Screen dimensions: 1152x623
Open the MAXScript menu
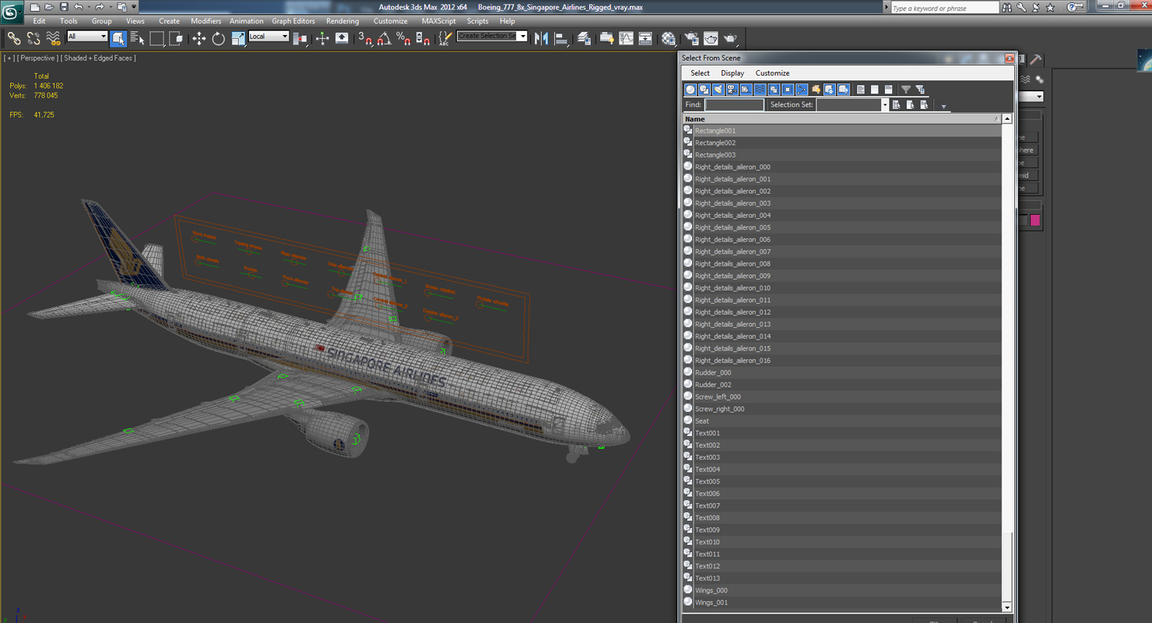[439, 21]
